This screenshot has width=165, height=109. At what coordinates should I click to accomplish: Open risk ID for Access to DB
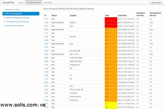point(46,51)
